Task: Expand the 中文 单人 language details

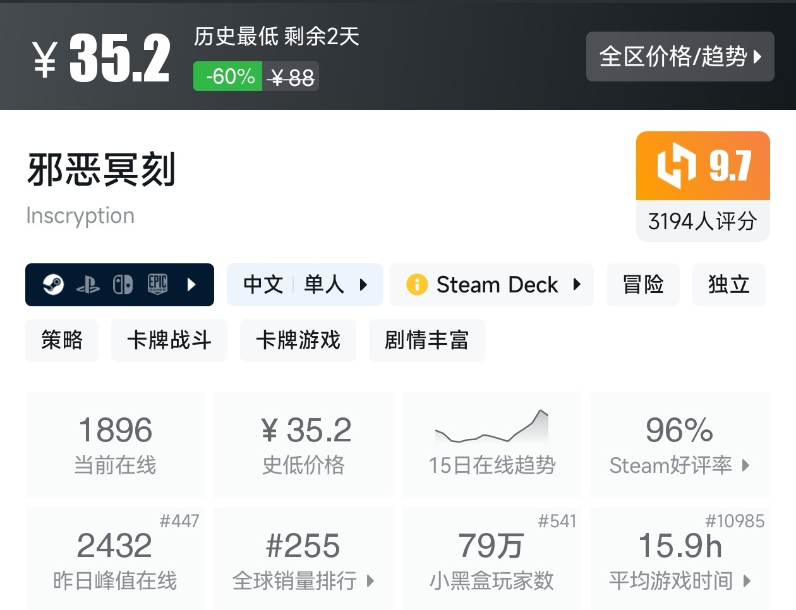Action: pos(363,285)
